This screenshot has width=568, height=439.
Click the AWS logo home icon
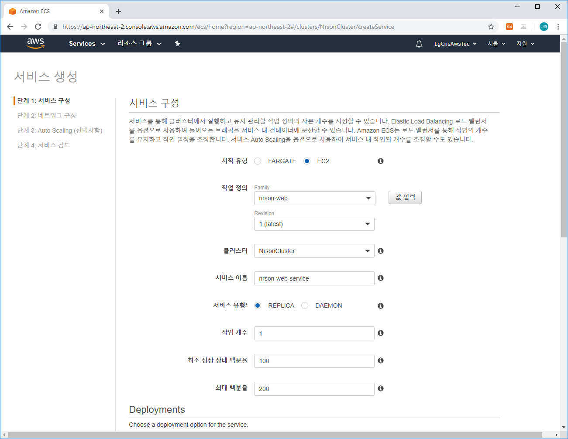click(36, 43)
